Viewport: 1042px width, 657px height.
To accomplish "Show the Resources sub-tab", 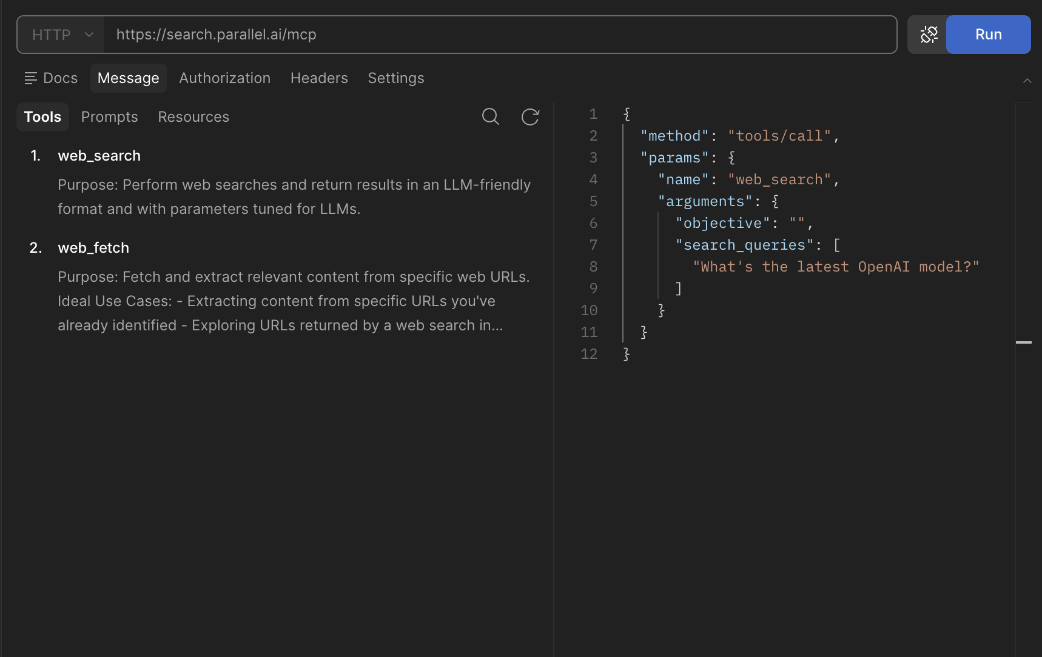I will point(193,117).
